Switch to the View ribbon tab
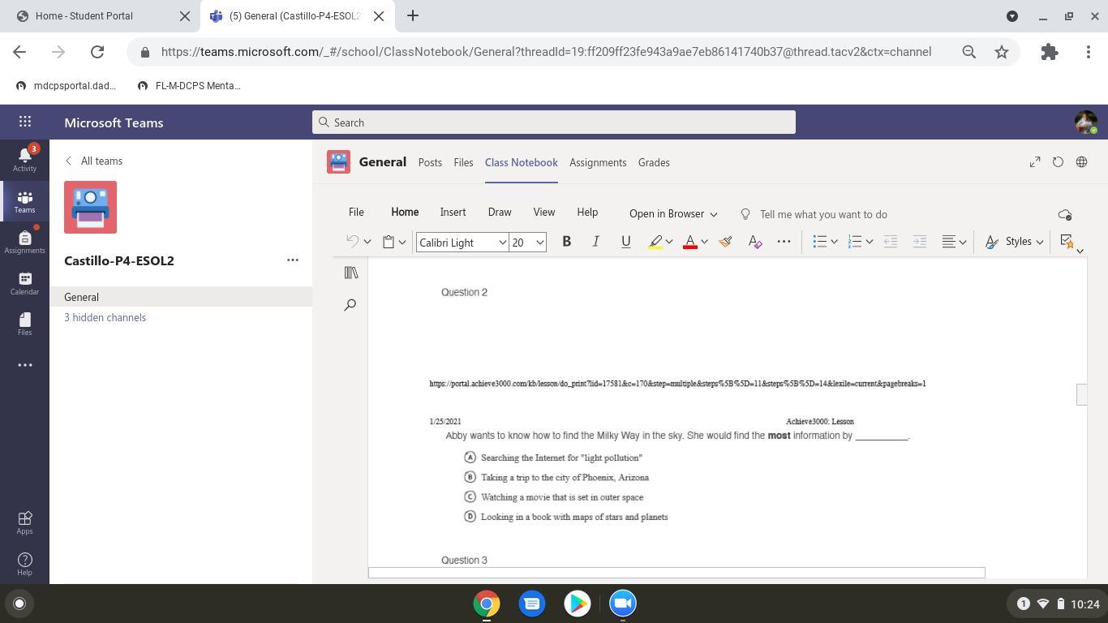This screenshot has height=623, width=1108. pyautogui.click(x=544, y=213)
